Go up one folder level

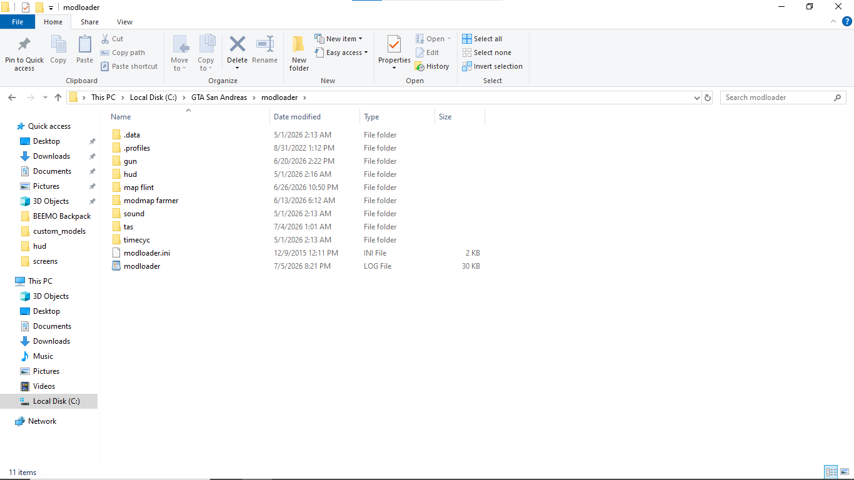(58, 97)
